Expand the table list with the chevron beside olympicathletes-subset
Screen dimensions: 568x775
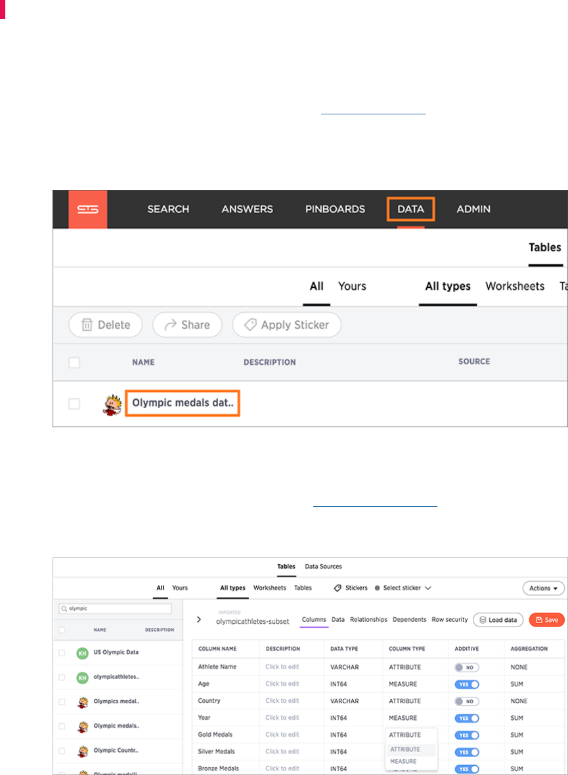click(198, 619)
